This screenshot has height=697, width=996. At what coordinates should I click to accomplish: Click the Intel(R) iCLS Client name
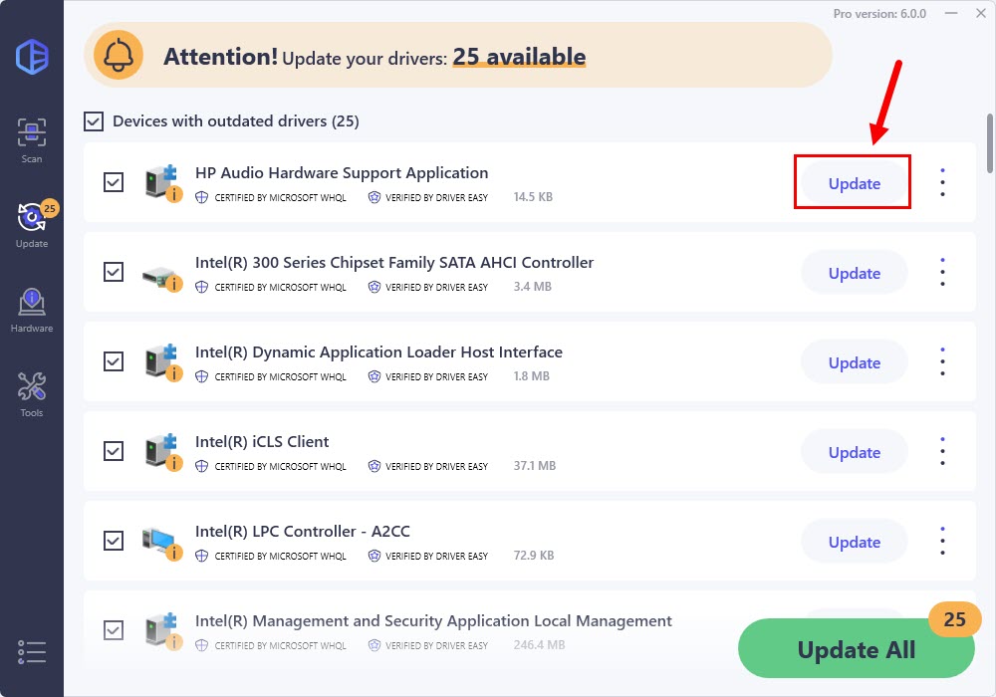262,441
